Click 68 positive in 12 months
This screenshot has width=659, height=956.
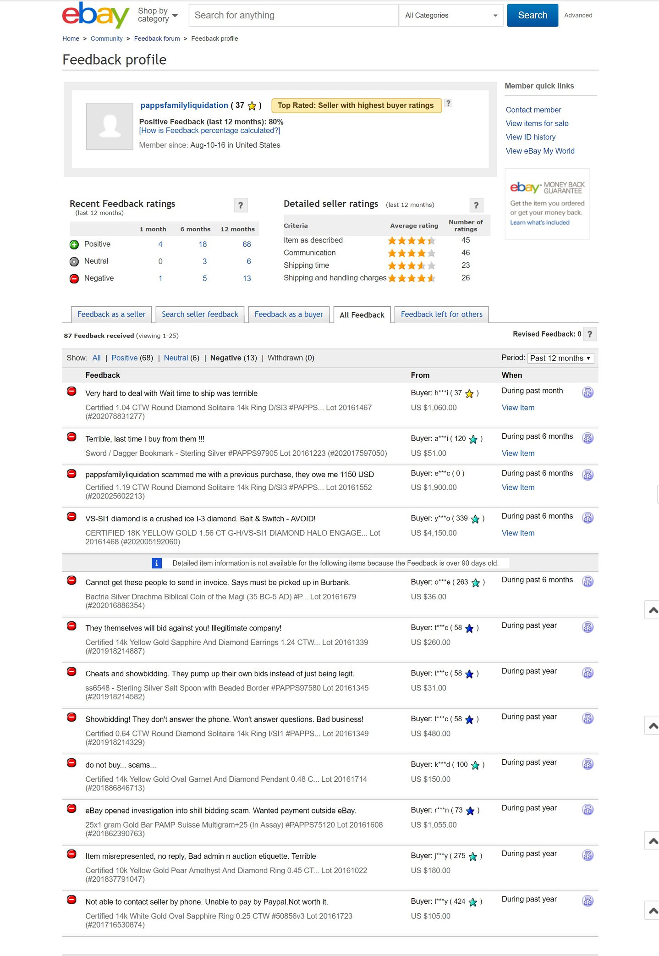247,244
